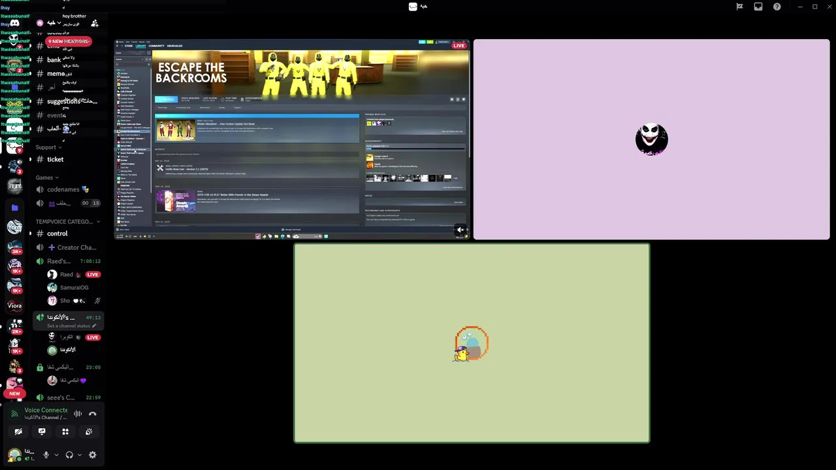The height and width of the screenshot is (470, 836).
Task: Collapse the Games category
Action: tap(46, 178)
